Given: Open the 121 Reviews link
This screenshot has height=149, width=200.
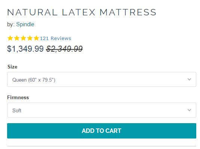Looking at the screenshot, I should tap(55, 38).
